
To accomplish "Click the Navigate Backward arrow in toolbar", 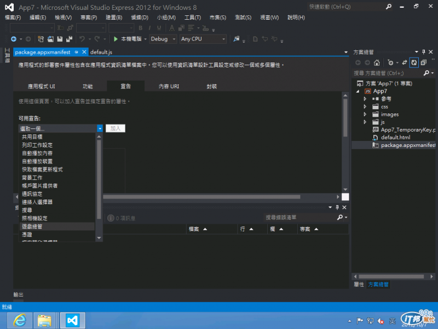I will [13, 39].
